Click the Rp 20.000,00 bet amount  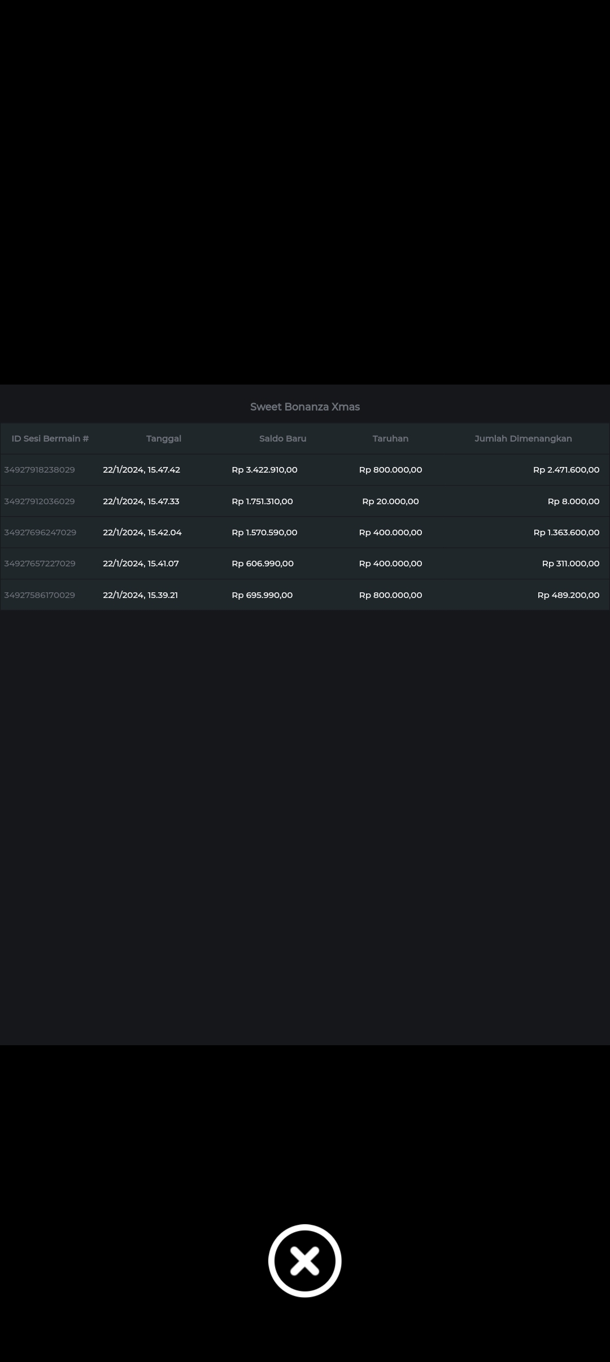[390, 501]
